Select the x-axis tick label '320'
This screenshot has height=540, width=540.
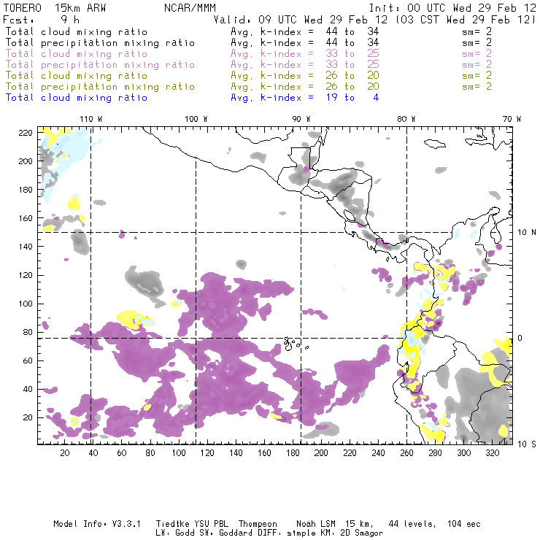click(x=492, y=453)
